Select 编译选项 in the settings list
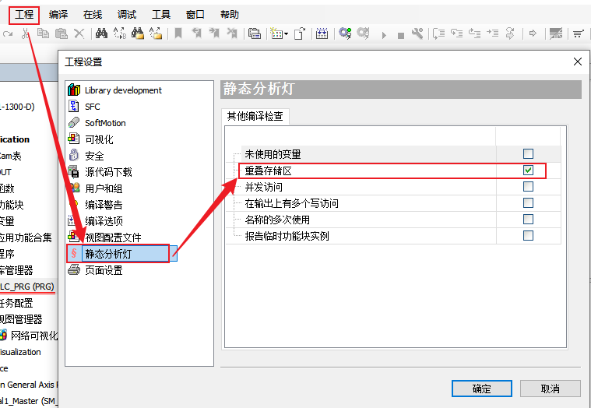591x408 pixels. coord(103,221)
